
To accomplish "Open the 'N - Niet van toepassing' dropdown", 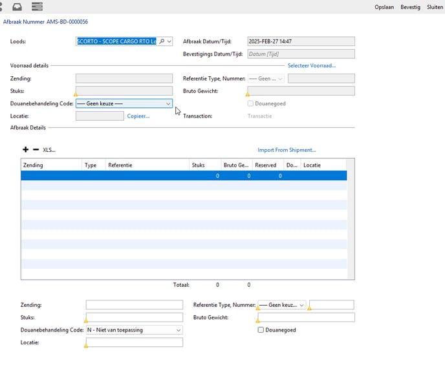I will pos(135,329).
